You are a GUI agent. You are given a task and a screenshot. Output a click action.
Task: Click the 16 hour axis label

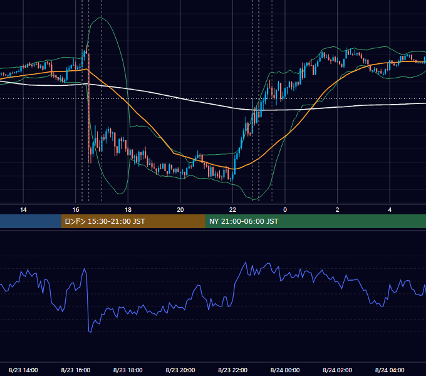76,210
